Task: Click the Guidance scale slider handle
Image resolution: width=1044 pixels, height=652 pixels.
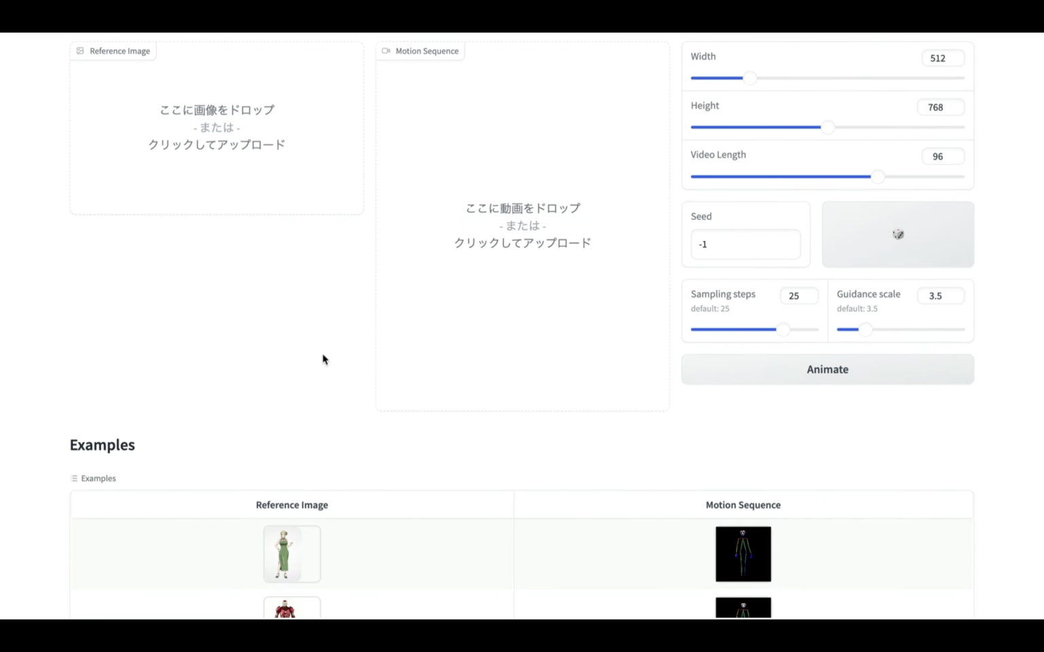Action: pos(865,329)
